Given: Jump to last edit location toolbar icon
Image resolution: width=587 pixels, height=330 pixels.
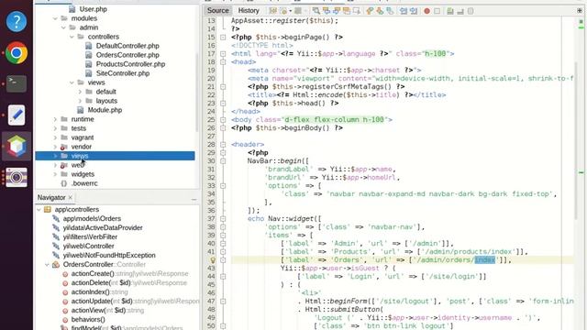Looking at the screenshot, I should coord(273,11).
